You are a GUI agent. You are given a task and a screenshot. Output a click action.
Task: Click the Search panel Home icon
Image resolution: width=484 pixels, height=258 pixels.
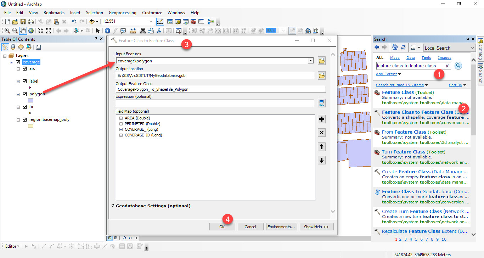pos(395,47)
